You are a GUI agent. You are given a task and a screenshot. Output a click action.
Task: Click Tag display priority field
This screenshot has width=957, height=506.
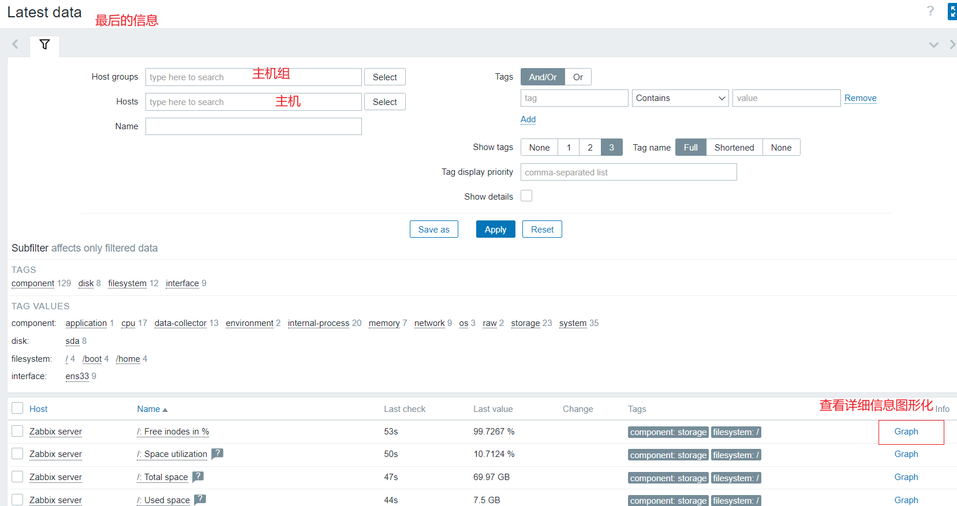(629, 172)
